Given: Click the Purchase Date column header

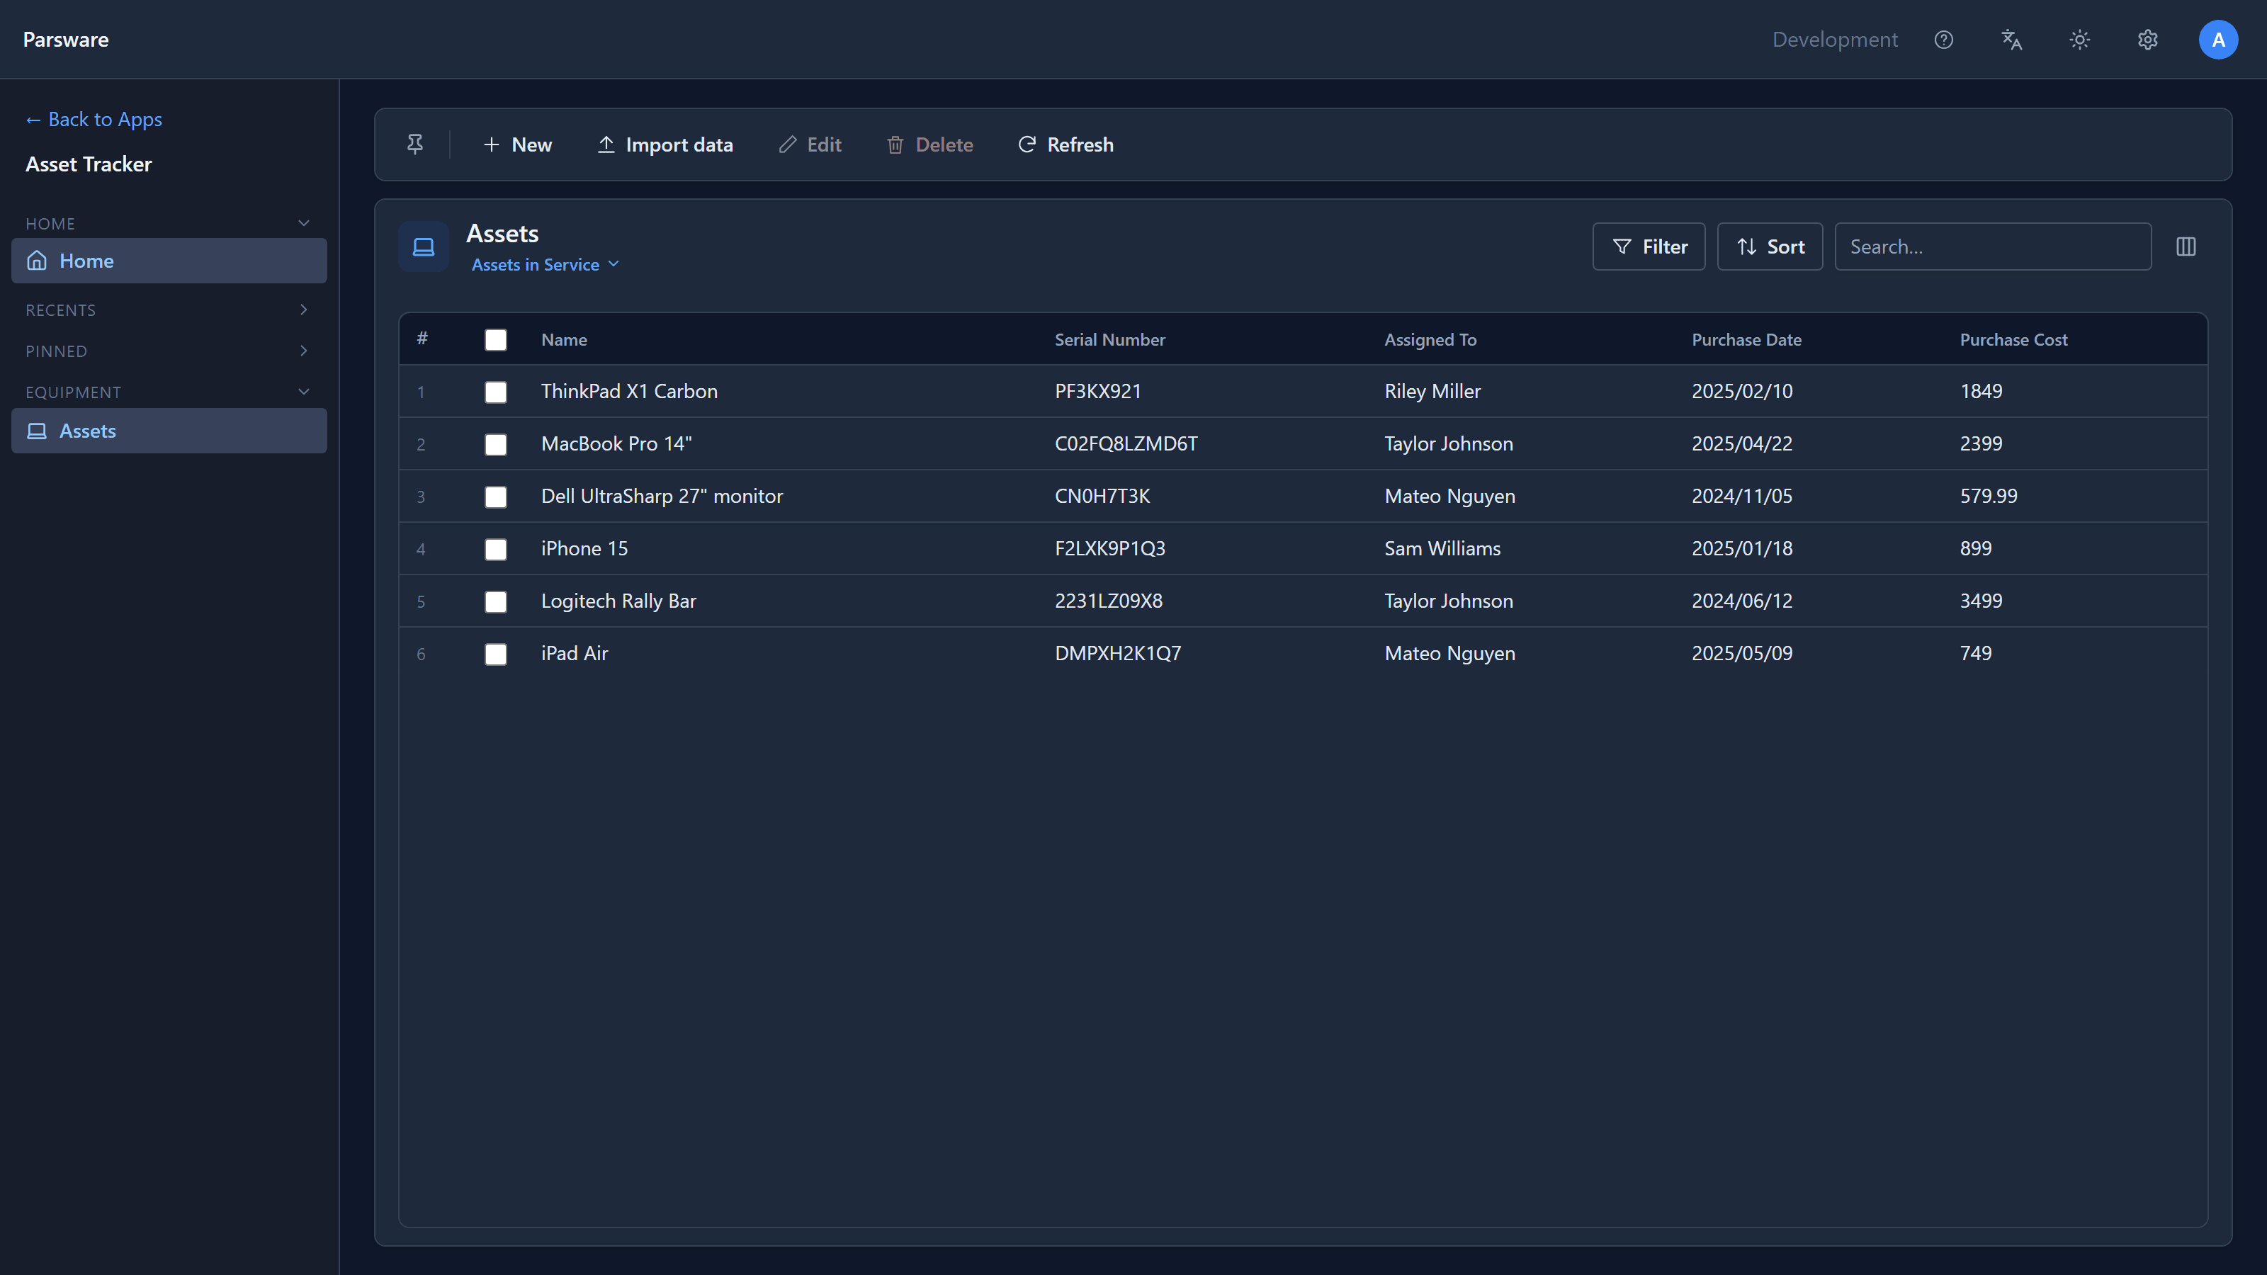Looking at the screenshot, I should click(1746, 340).
